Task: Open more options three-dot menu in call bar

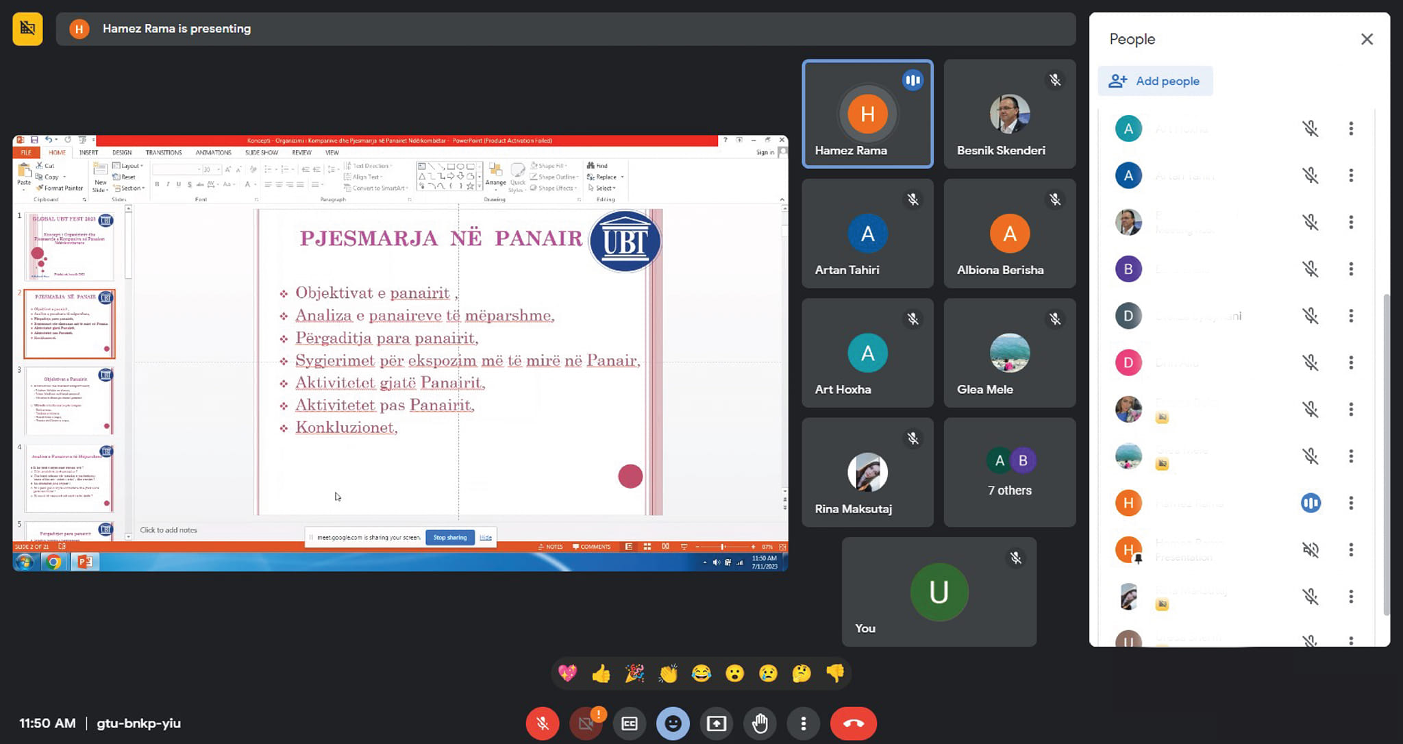Action: click(804, 723)
